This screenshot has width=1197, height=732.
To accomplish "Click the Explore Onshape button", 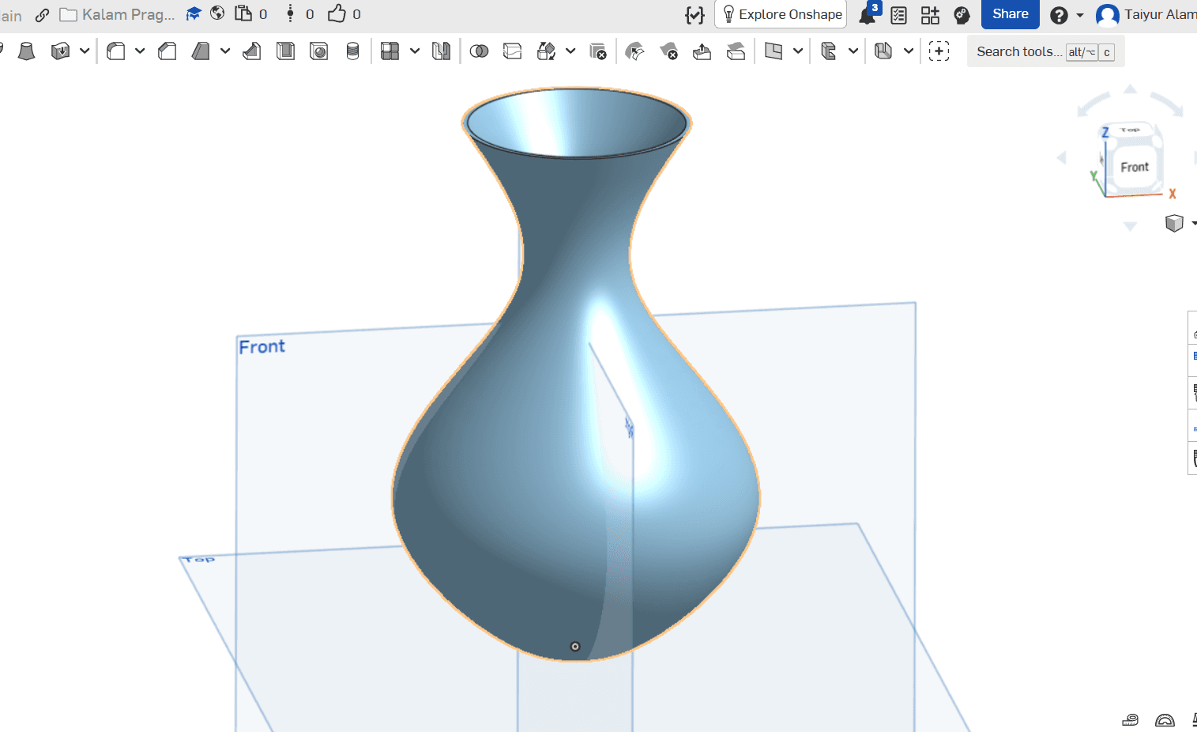I will click(781, 14).
